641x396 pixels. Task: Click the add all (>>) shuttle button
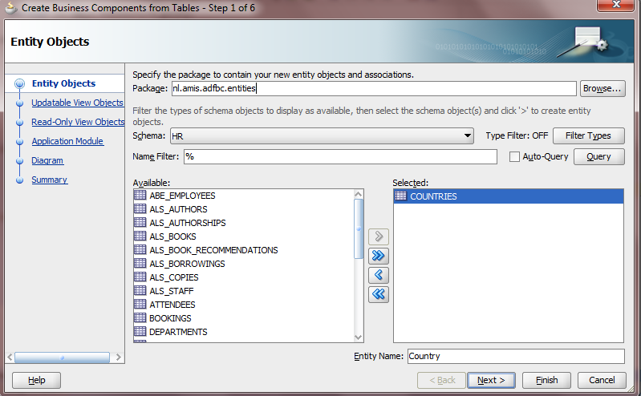[x=379, y=257]
